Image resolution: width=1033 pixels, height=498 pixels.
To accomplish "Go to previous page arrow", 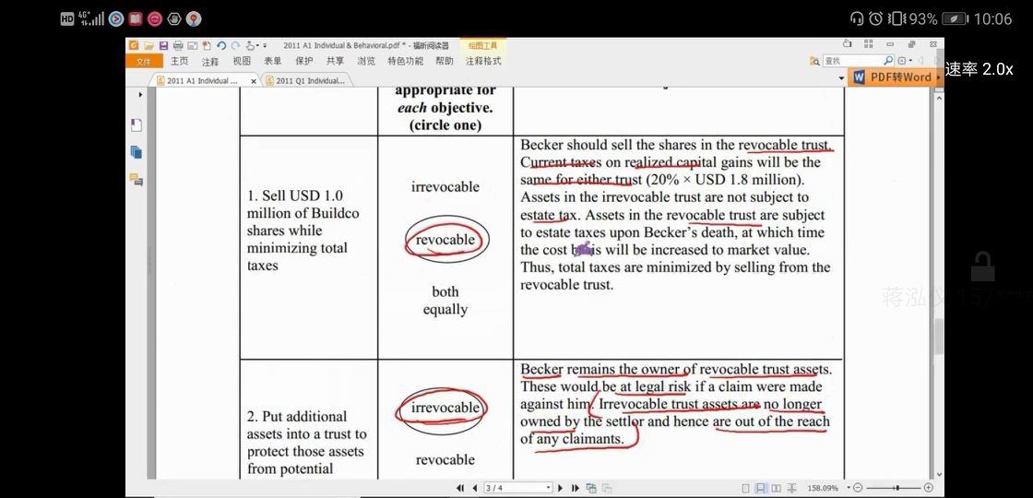I will click(475, 488).
